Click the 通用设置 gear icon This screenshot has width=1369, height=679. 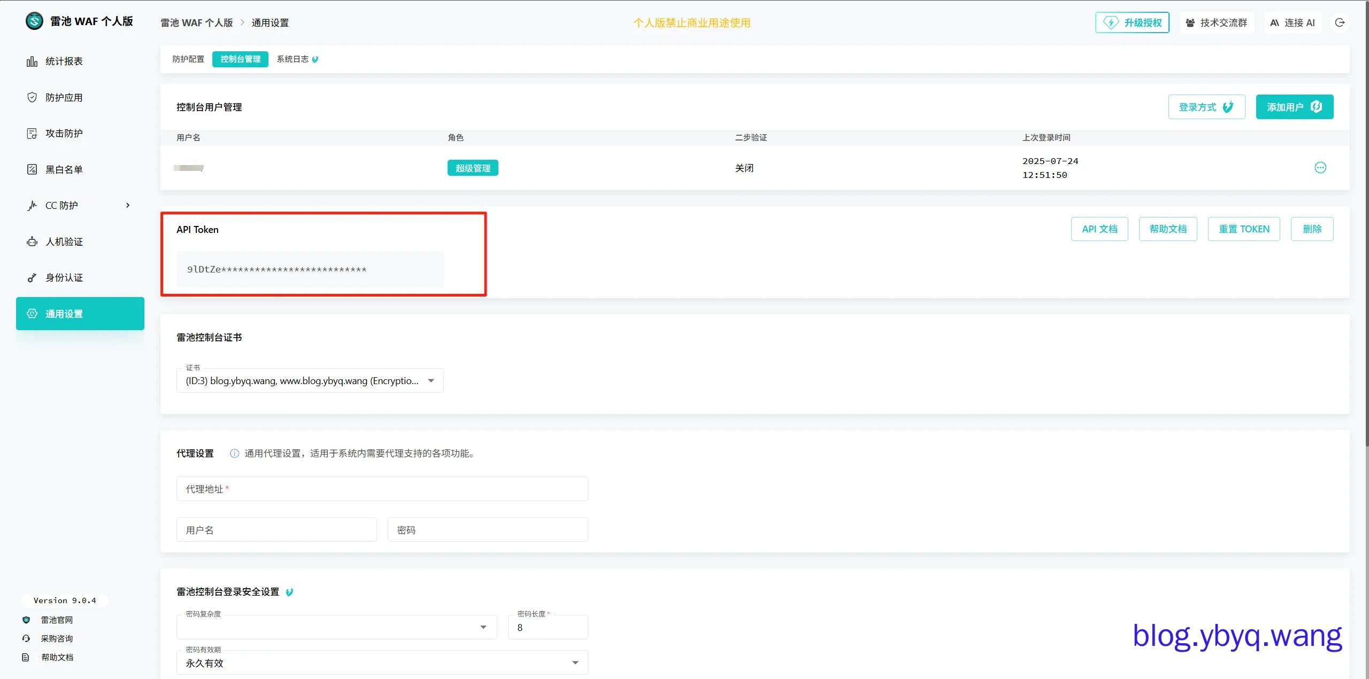point(32,314)
